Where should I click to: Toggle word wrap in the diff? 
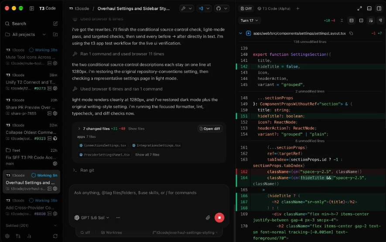pos(371,20)
